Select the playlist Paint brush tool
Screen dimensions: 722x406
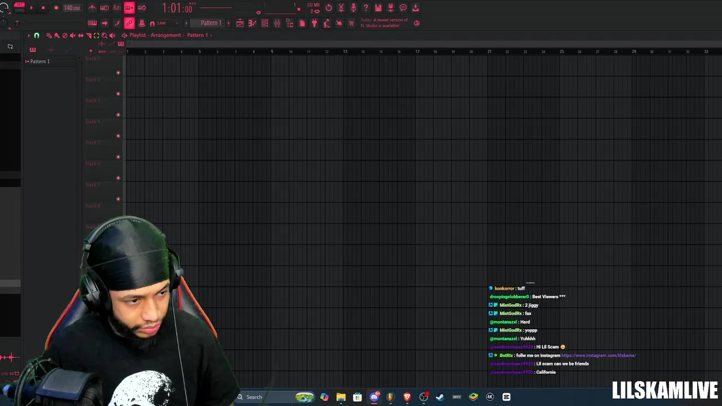click(57, 36)
